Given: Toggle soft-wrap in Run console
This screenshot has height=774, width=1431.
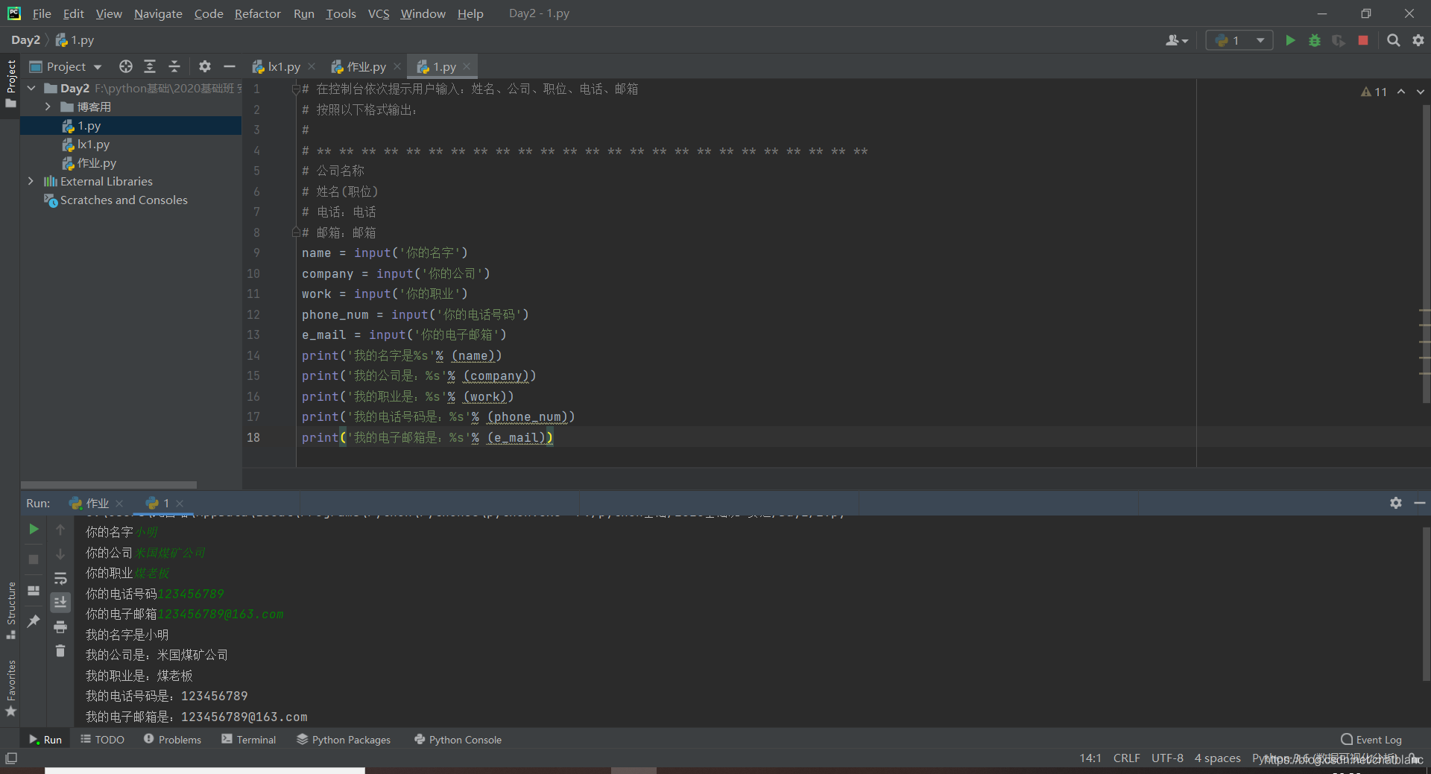Looking at the screenshot, I should pyautogui.click(x=60, y=579).
